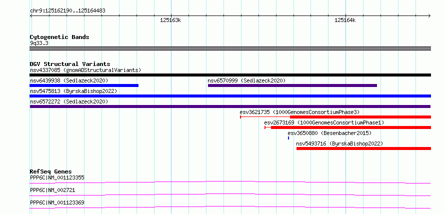This screenshot has height=214, width=445.
Task: Click the blue nsv6439938 variant bar
Action: click(x=84, y=85)
